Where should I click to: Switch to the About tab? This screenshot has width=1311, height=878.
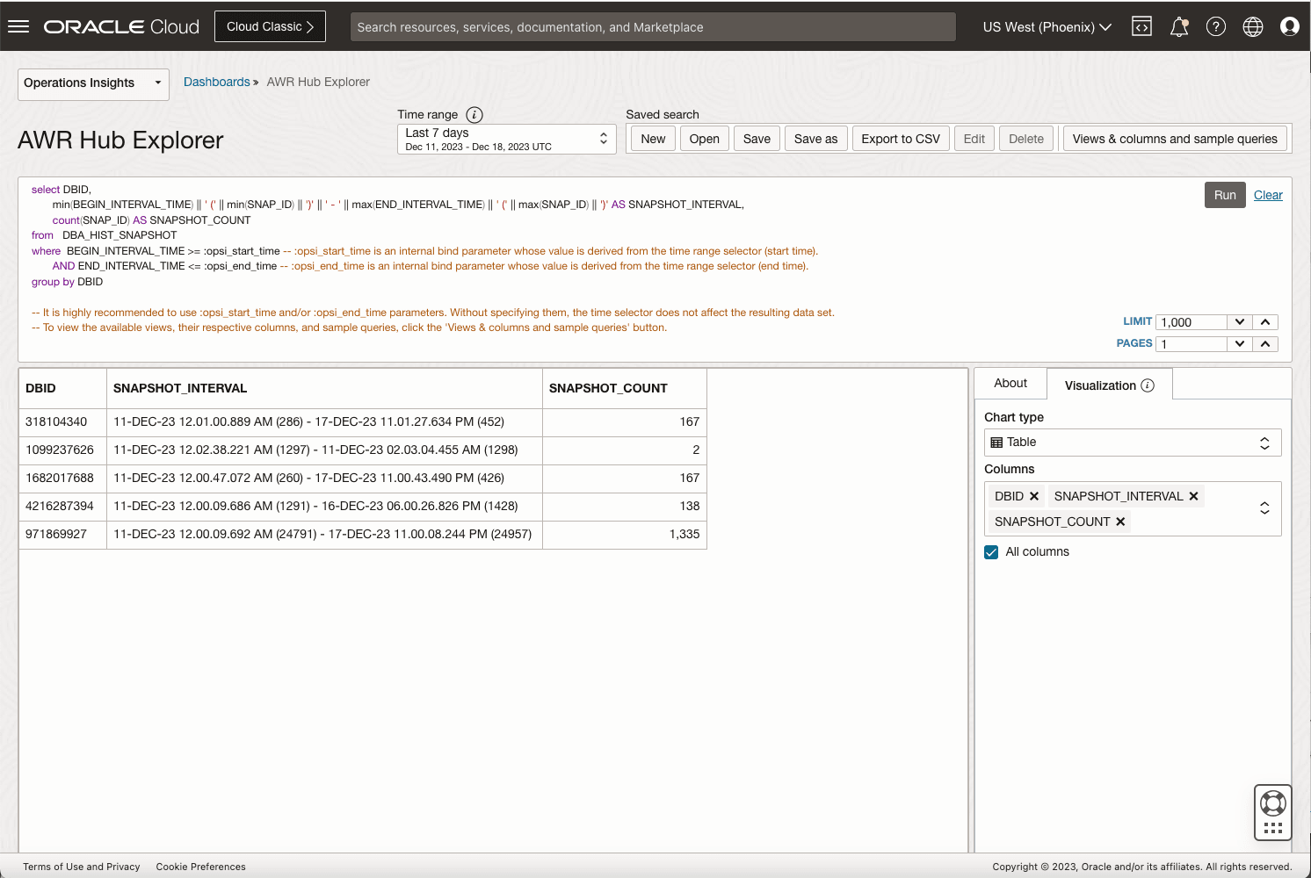click(x=1010, y=383)
